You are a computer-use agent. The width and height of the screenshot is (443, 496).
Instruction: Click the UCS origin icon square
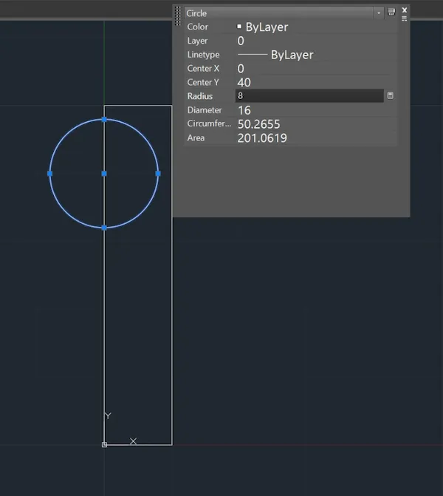pyautogui.click(x=104, y=444)
